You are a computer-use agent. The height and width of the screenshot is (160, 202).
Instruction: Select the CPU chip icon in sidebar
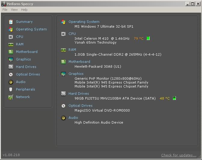click(11, 37)
